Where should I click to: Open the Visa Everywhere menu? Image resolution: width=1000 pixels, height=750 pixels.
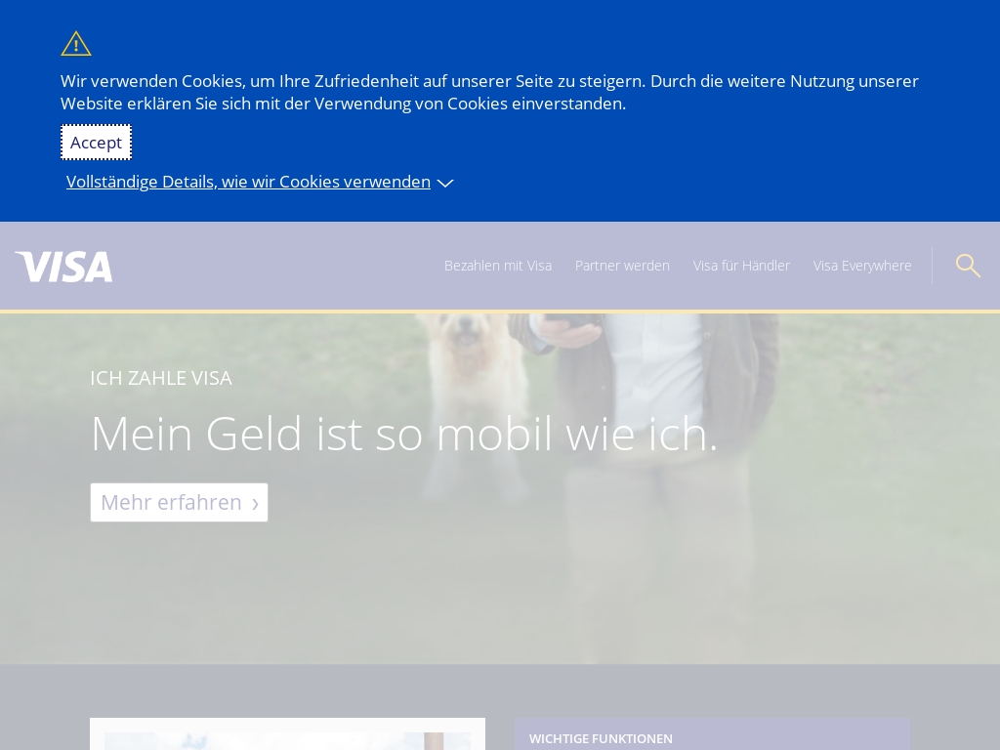[862, 266]
